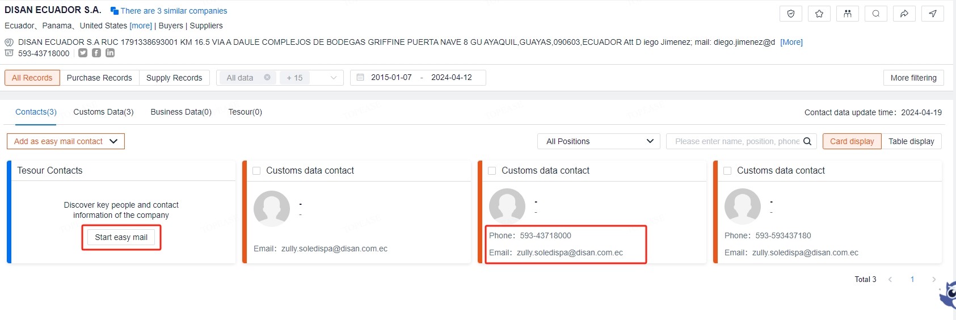Click start date 2015-01-07 field
Image resolution: width=956 pixels, height=320 pixels.
[x=391, y=77]
